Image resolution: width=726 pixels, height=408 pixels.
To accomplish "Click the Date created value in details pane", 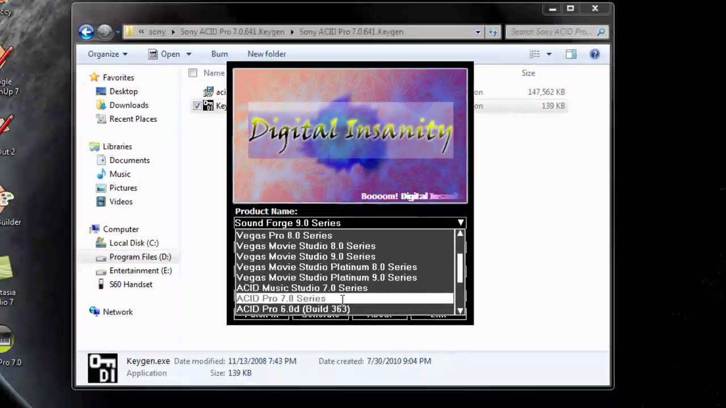I will [399, 361].
